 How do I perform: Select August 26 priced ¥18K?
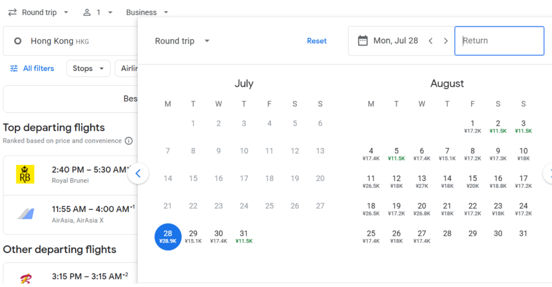(x=397, y=237)
